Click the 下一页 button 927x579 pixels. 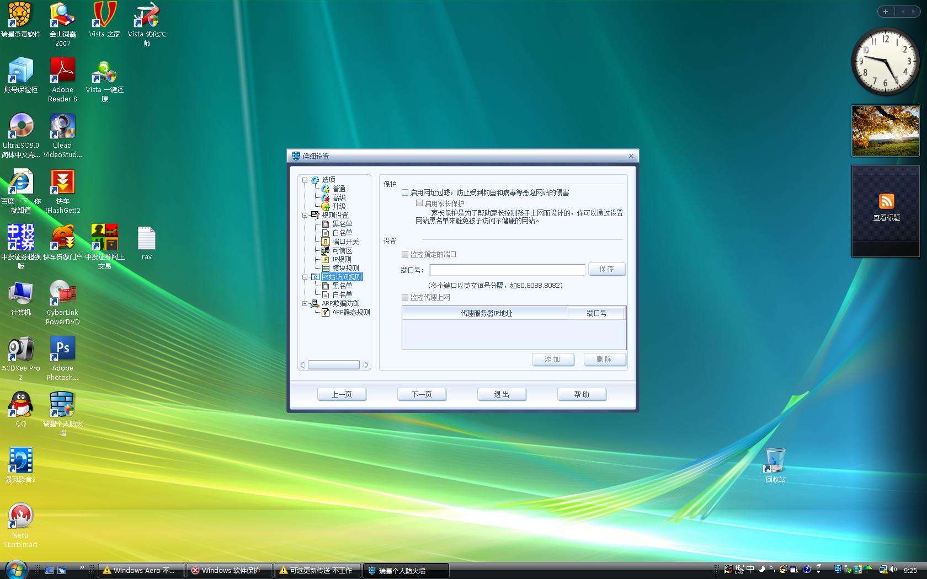[x=422, y=394]
